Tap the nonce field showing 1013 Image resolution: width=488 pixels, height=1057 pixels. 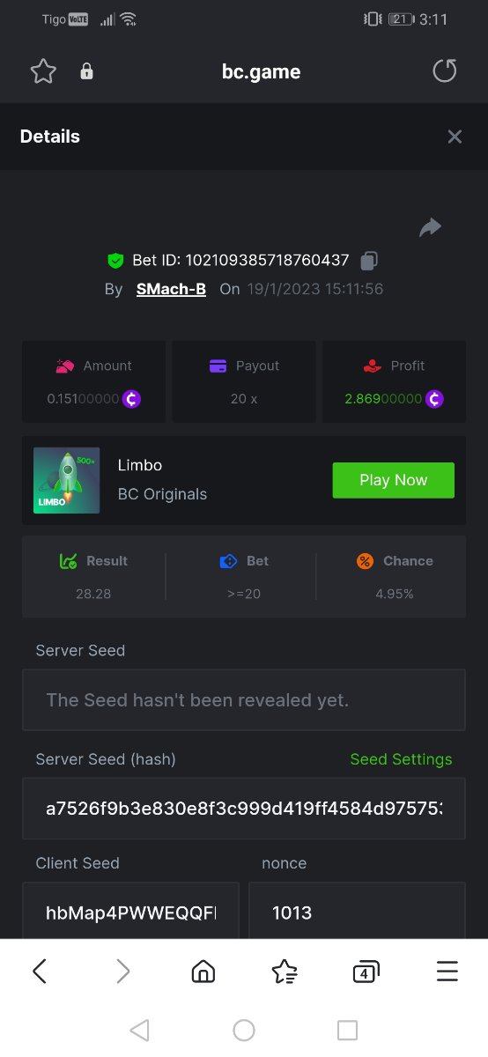click(358, 913)
